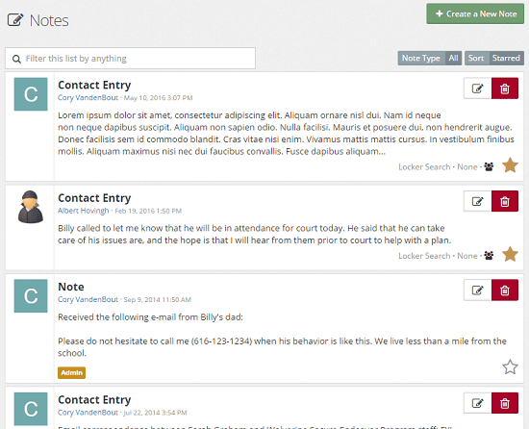Open the Note Type filter dropdown

[430, 58]
